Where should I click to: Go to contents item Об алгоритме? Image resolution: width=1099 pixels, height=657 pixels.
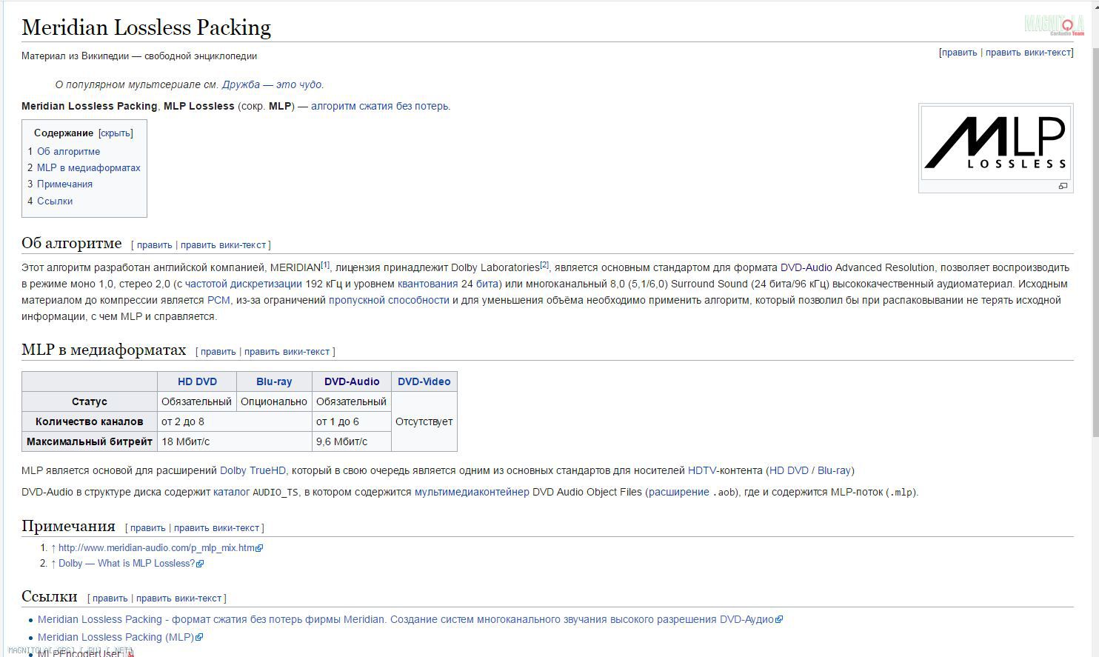pyautogui.click(x=68, y=151)
